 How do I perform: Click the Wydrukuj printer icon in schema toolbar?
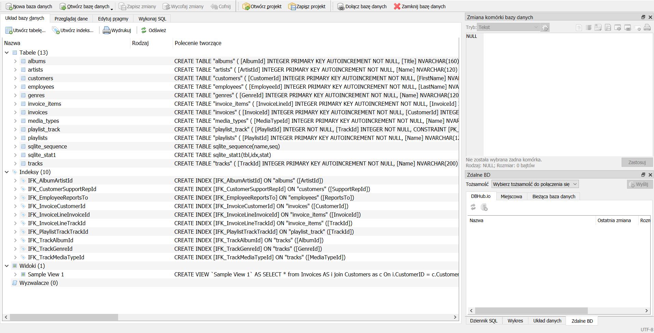pos(106,30)
